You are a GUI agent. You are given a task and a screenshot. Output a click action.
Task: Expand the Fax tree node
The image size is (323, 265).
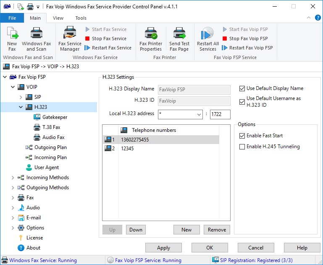[13, 198]
